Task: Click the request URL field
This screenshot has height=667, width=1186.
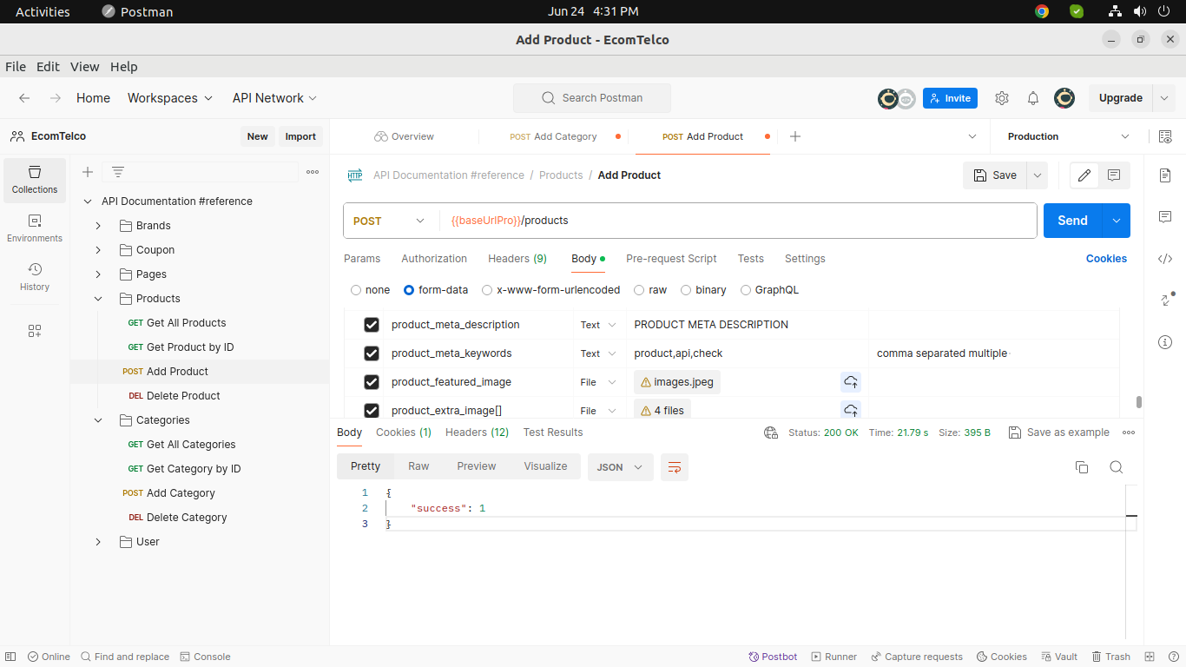Action: pos(739,221)
